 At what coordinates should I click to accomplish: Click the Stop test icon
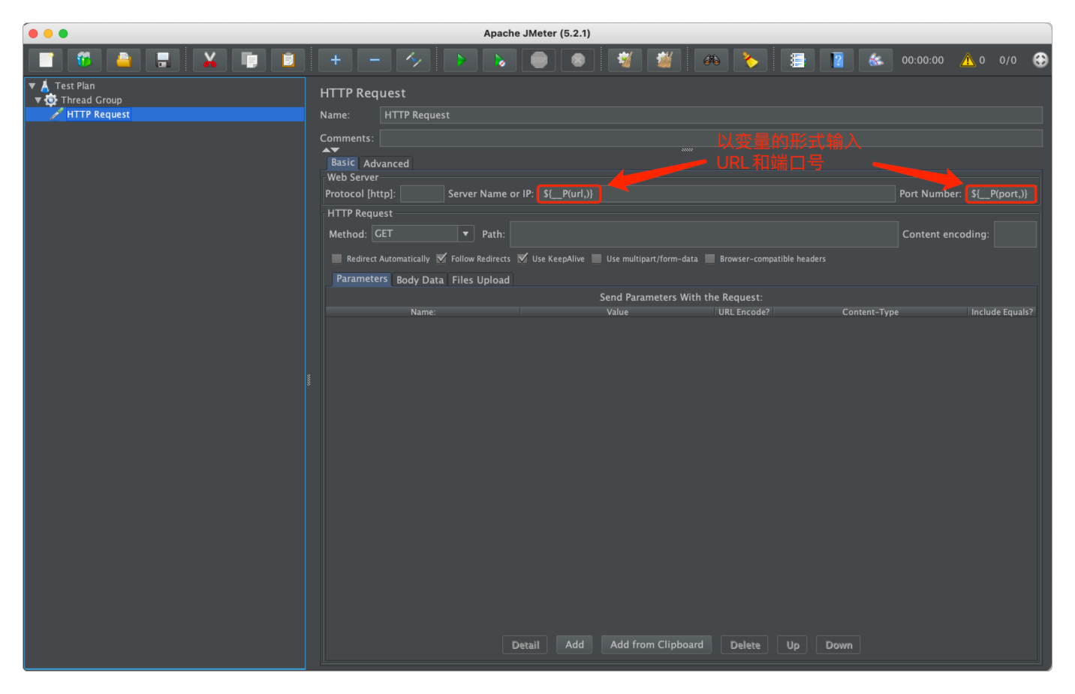[538, 60]
